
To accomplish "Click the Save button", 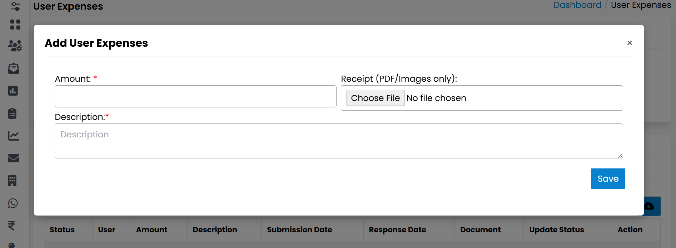I will (x=608, y=178).
